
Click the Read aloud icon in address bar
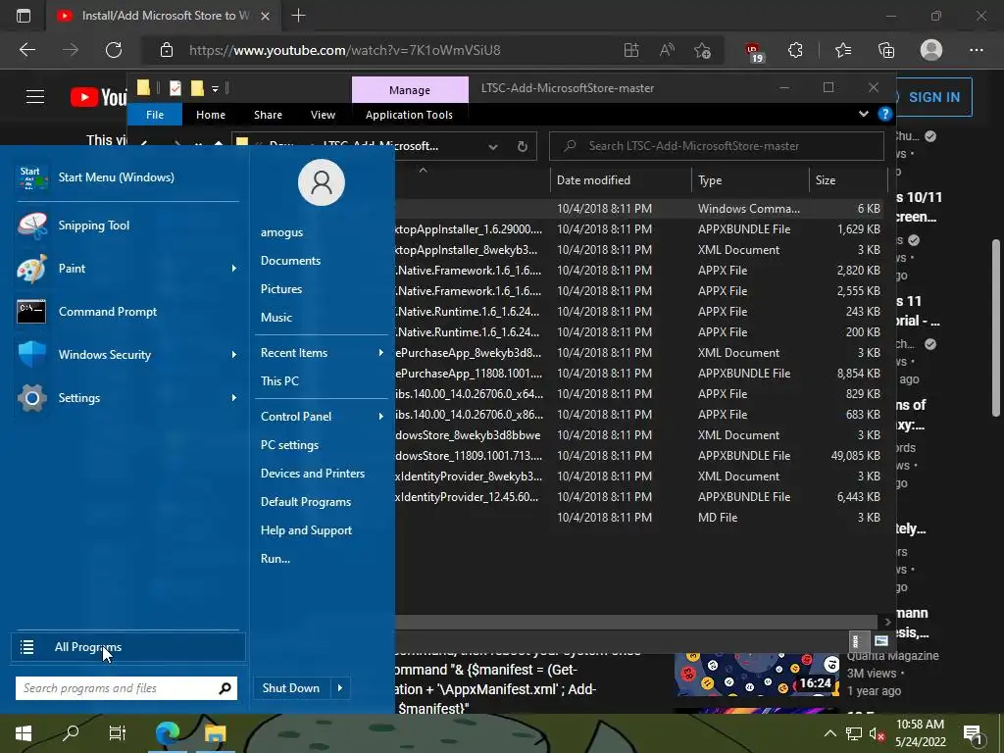tap(667, 50)
